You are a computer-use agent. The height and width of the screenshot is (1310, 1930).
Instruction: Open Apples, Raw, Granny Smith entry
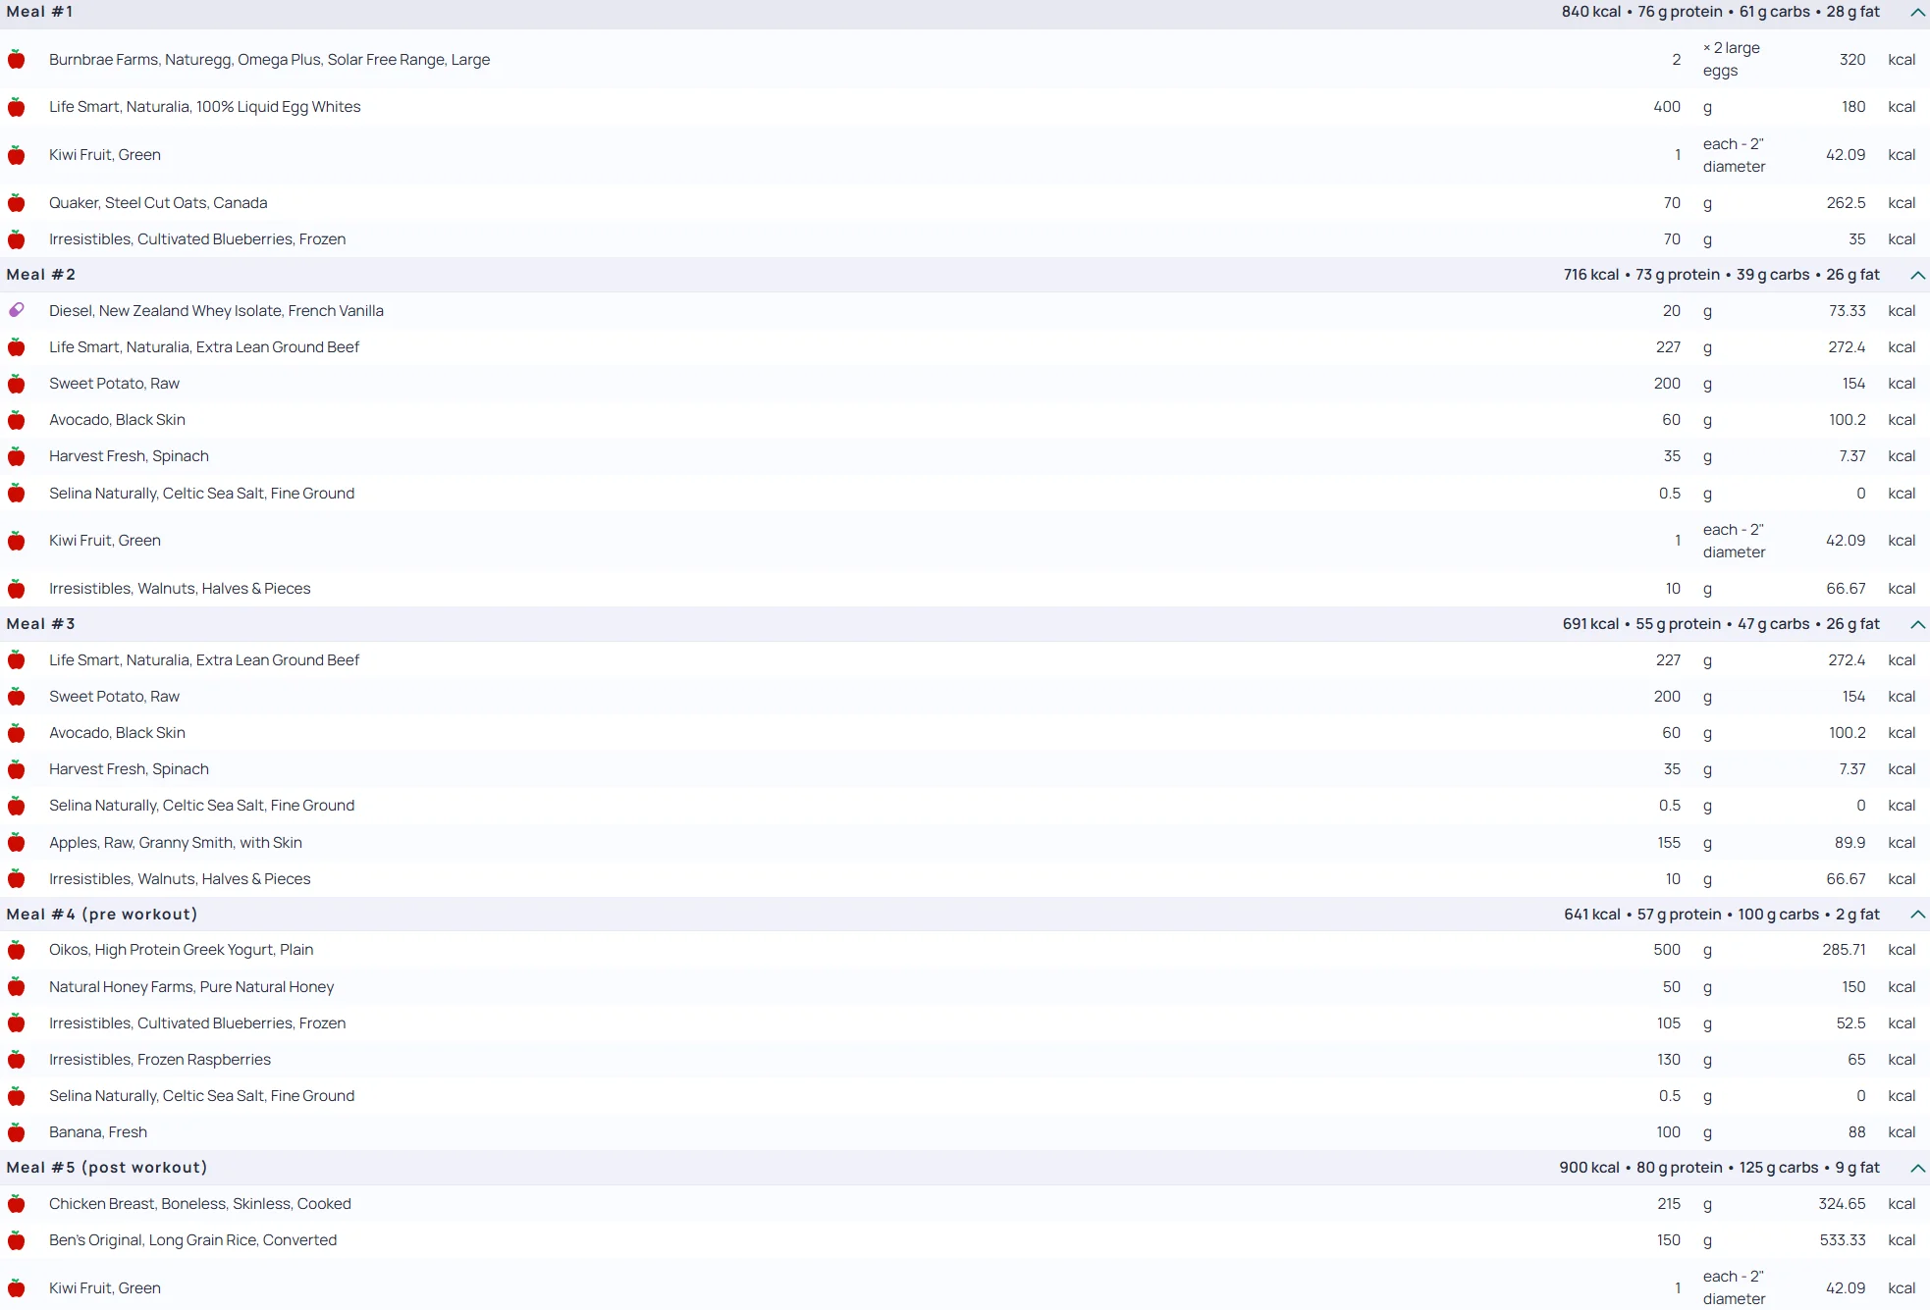pyautogui.click(x=176, y=843)
